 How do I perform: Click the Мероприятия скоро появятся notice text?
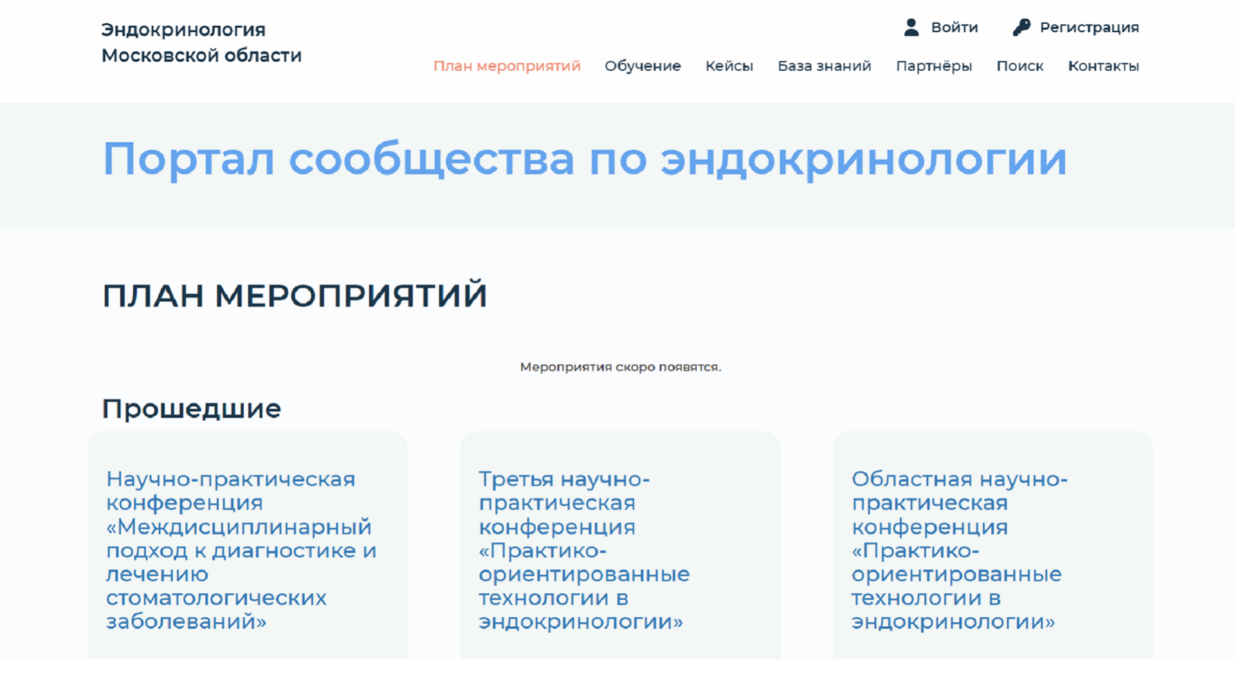tap(620, 367)
